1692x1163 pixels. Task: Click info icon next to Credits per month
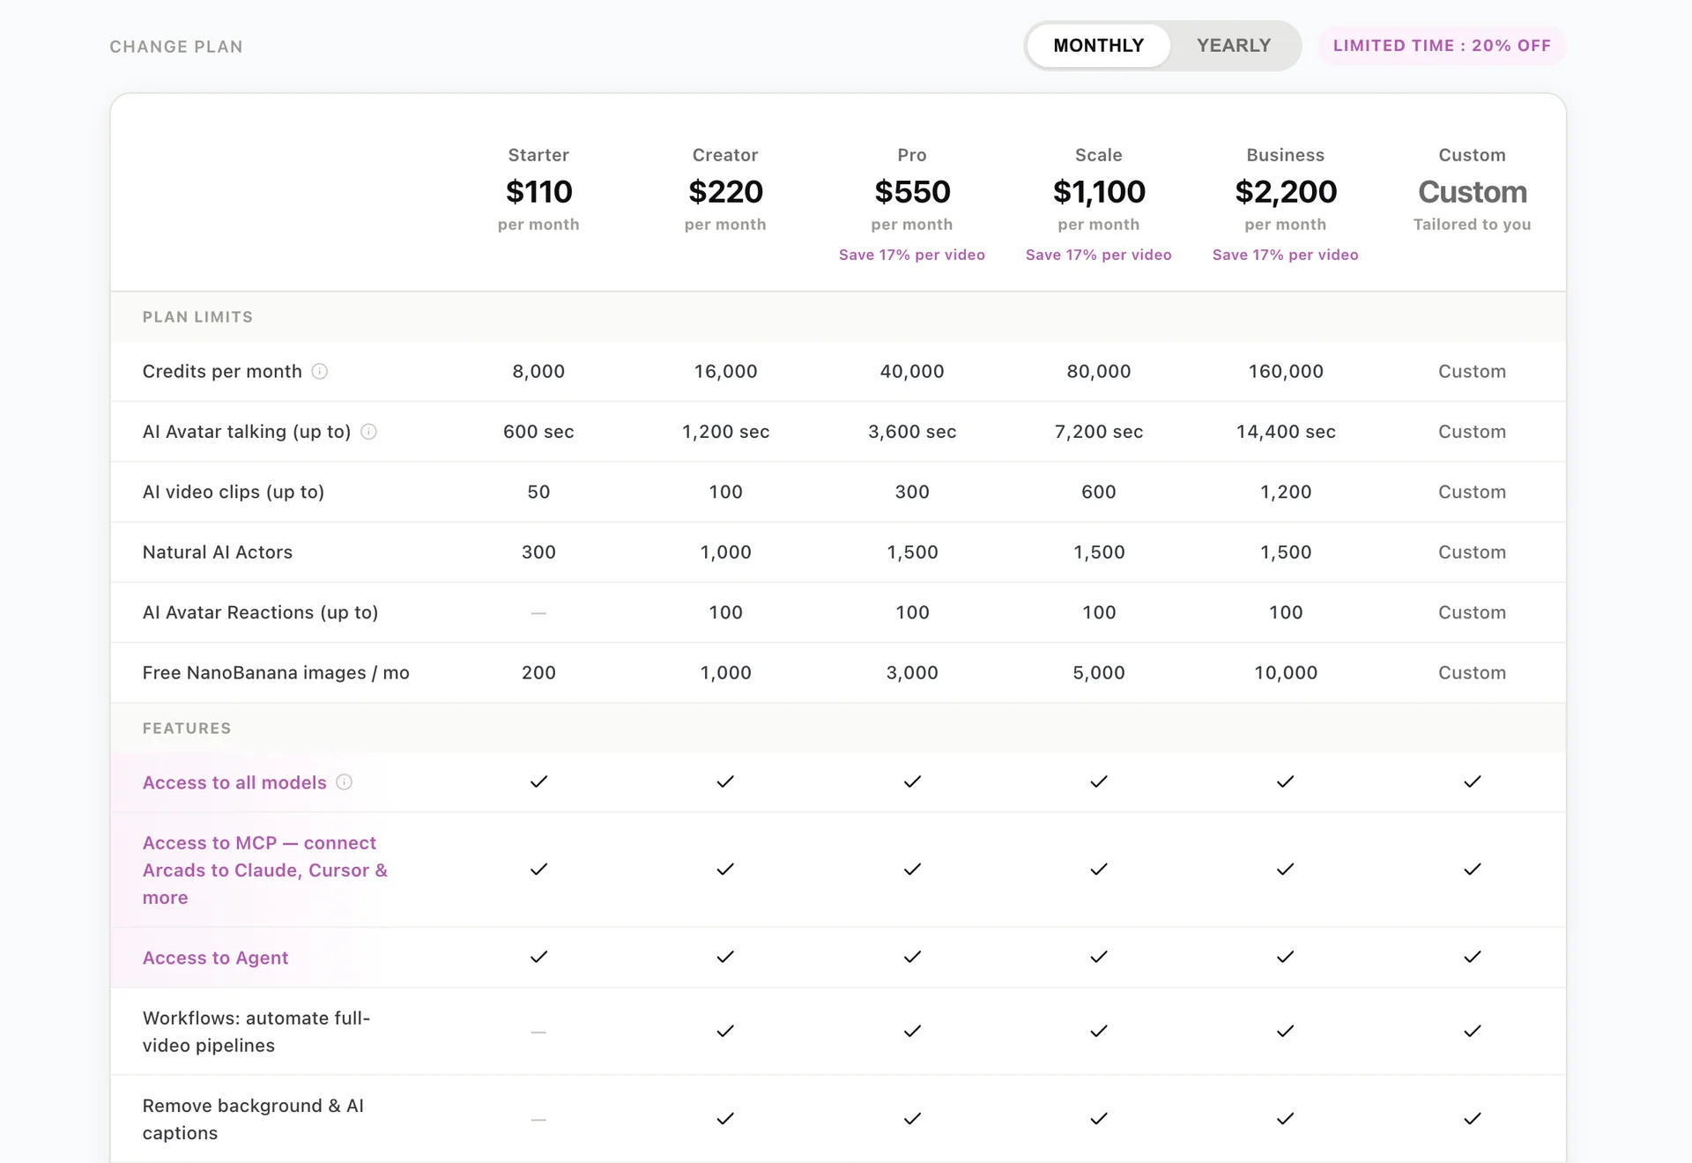(x=320, y=372)
